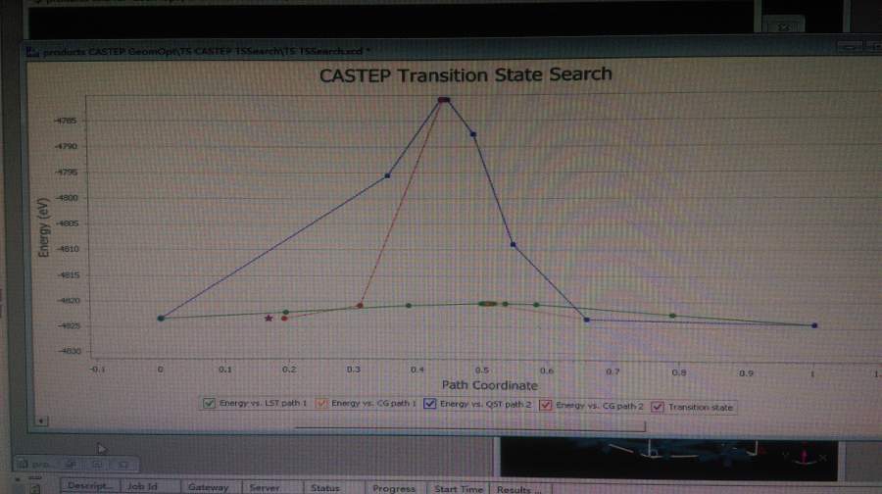Image resolution: width=882 pixels, height=494 pixels.
Task: Select the blue data point near coordinate 0.35
Action: pyautogui.click(x=387, y=176)
